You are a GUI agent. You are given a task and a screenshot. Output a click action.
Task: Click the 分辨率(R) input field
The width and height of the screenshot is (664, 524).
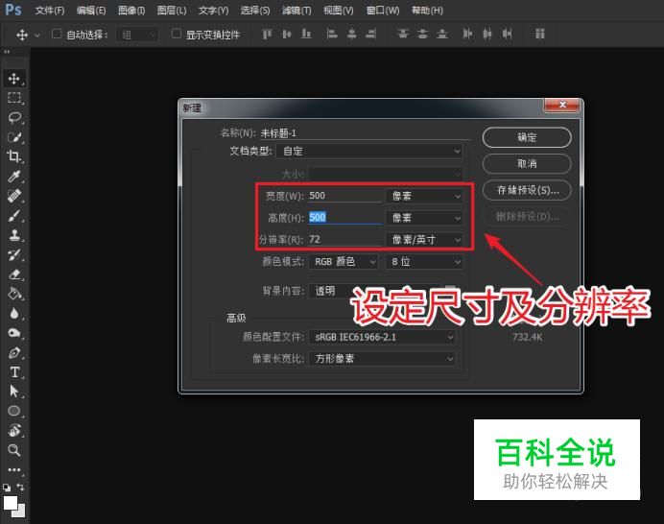coord(345,240)
